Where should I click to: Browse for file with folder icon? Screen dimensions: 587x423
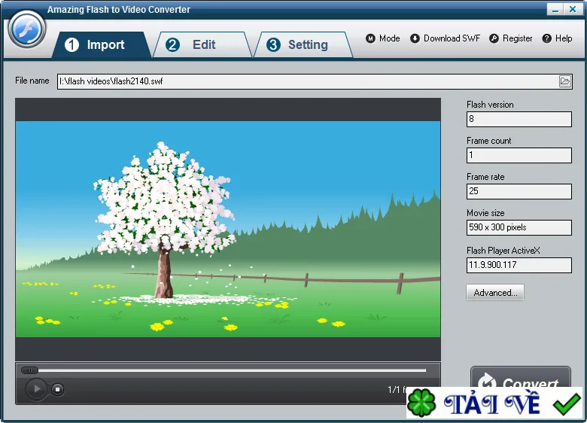coord(565,81)
